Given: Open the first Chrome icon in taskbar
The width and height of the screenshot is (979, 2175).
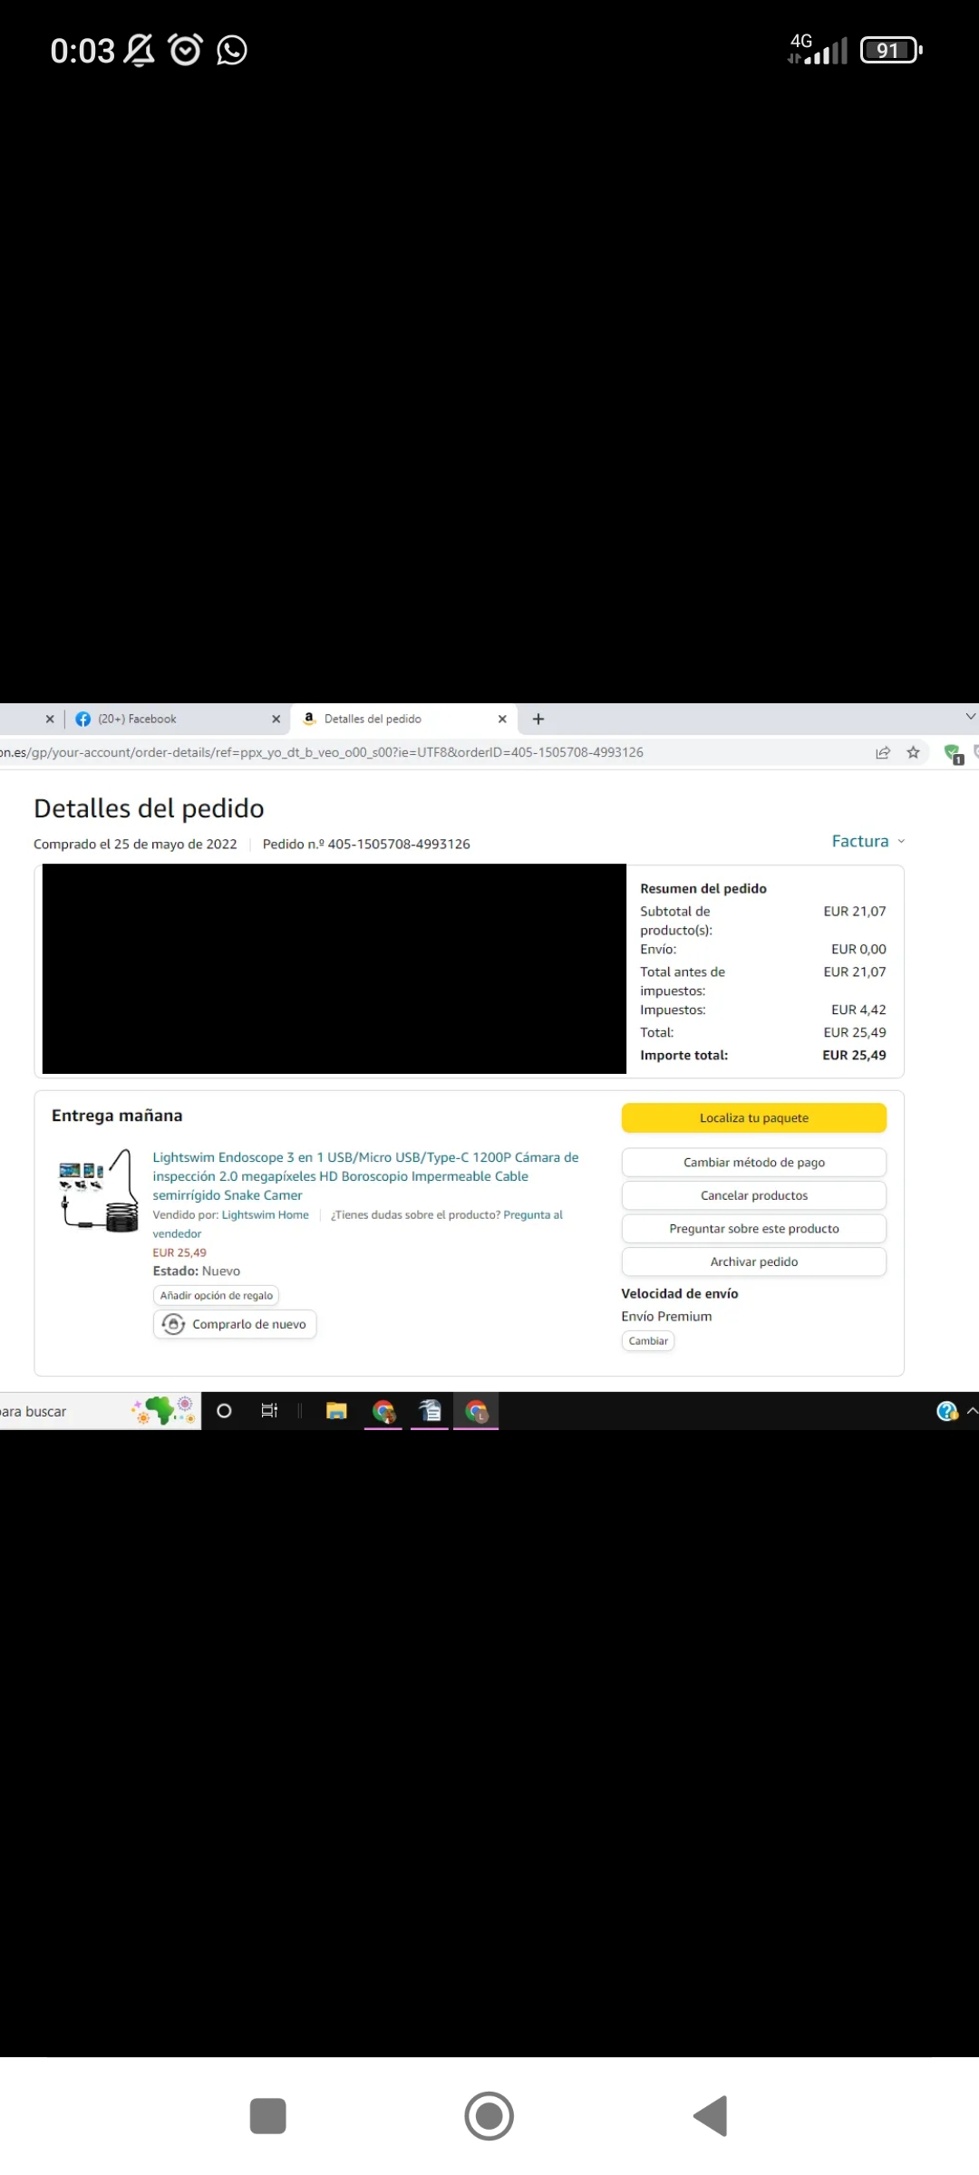Looking at the screenshot, I should (383, 1411).
